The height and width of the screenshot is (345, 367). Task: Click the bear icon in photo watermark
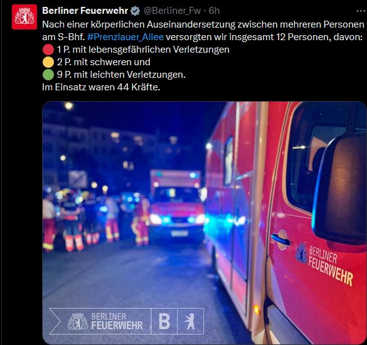click(190, 321)
